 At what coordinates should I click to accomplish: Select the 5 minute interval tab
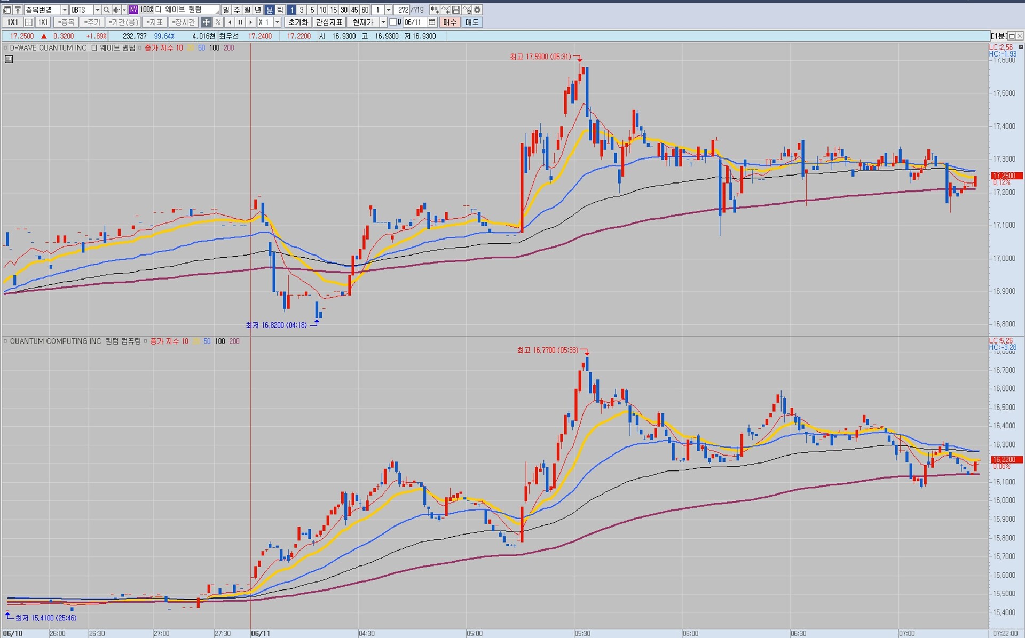tap(312, 10)
